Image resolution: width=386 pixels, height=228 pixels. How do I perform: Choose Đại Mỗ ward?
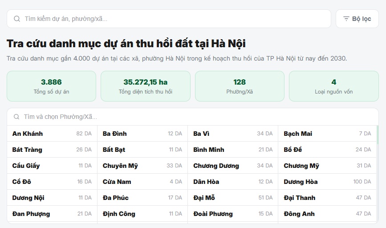233,197
